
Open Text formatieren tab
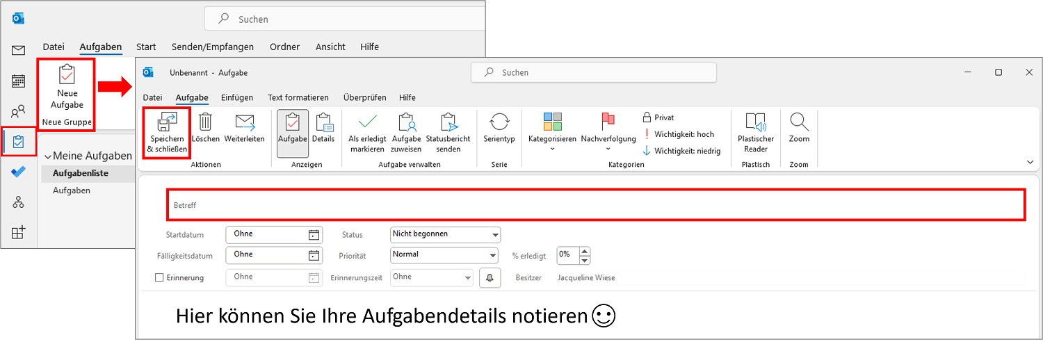coord(298,97)
